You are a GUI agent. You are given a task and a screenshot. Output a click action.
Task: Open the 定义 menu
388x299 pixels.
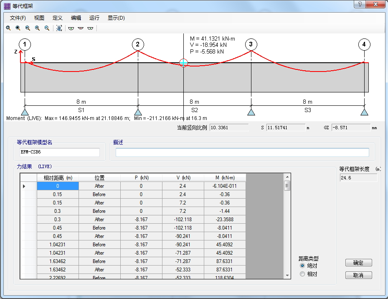click(x=57, y=18)
